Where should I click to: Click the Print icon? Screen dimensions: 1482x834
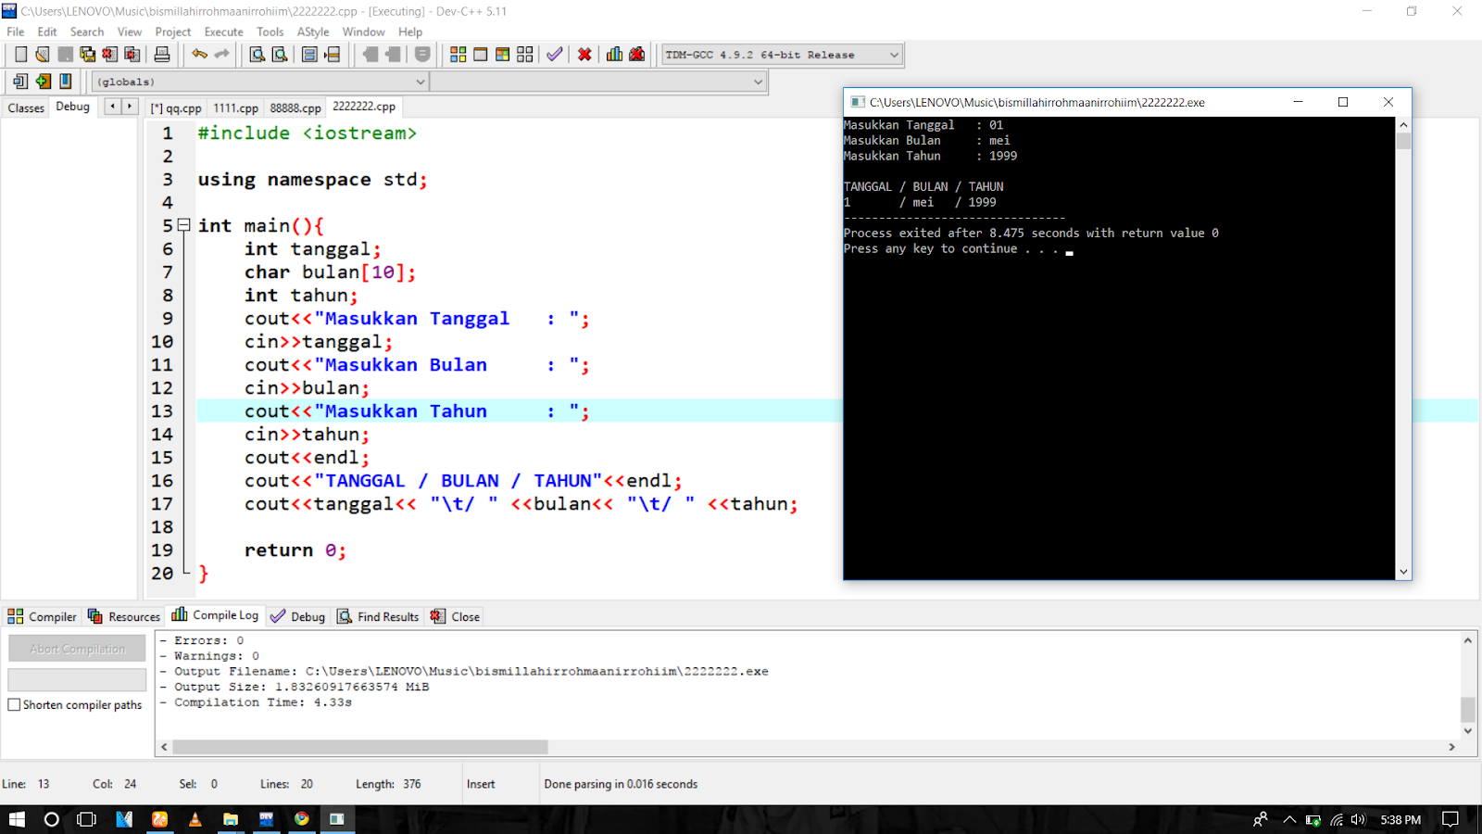162,55
